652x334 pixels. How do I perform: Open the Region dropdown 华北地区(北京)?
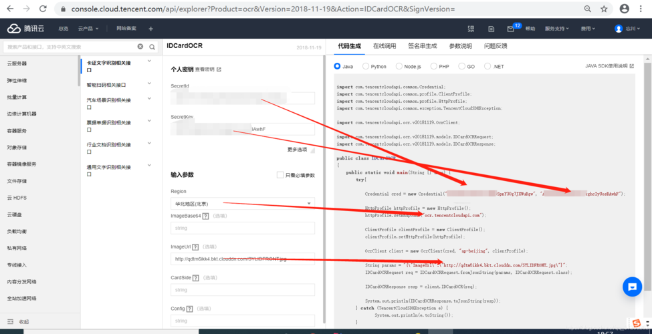(x=243, y=204)
